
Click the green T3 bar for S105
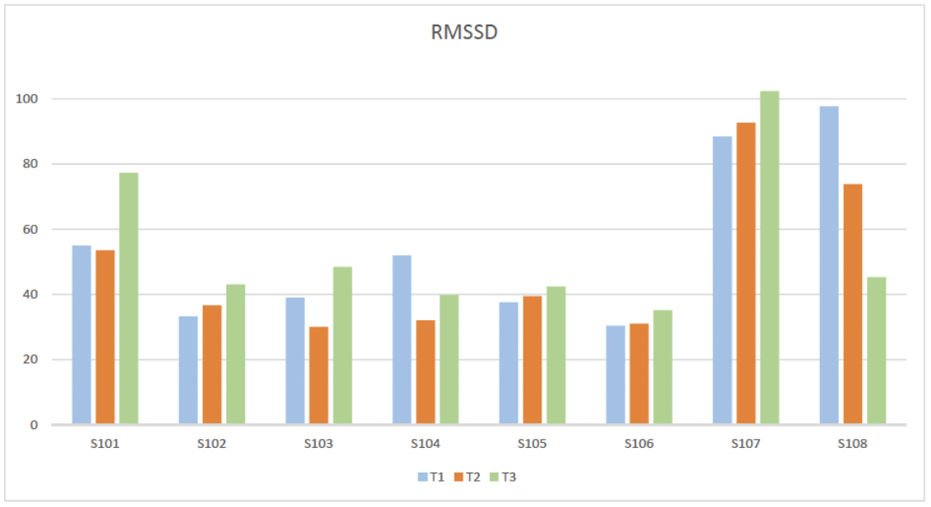[x=555, y=355]
